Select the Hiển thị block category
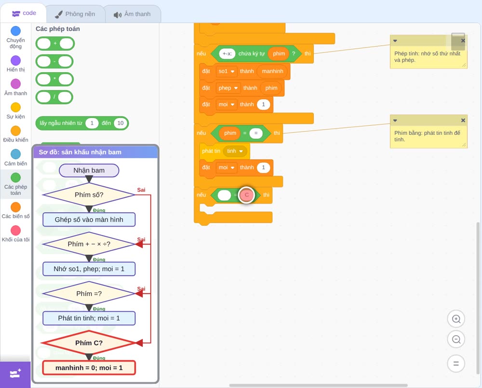Viewport: 482px width, 388px height. pyautogui.click(x=15, y=64)
